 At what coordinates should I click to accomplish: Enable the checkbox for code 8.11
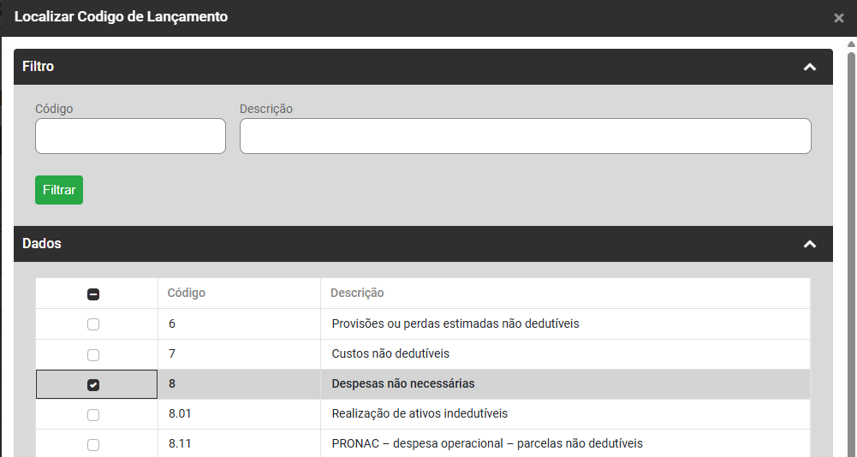(x=93, y=445)
